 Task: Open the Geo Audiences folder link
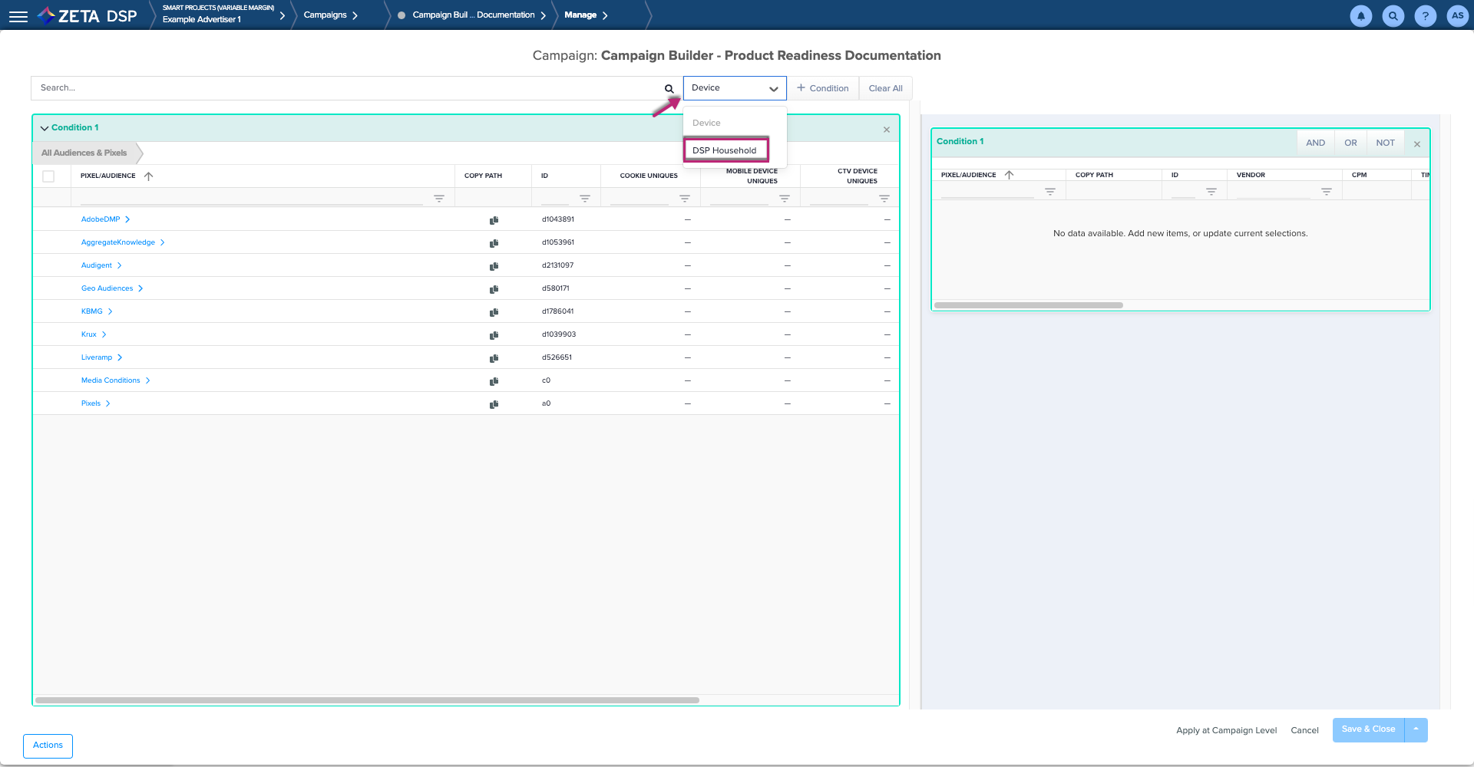[x=107, y=288]
